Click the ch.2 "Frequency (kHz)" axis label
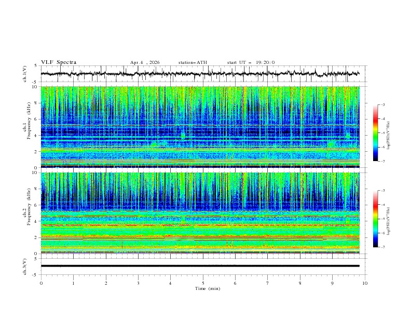 [29, 207]
